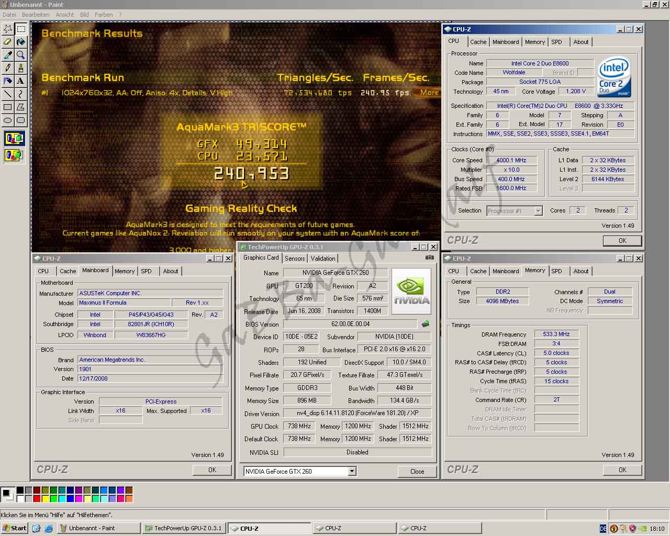Click the NVIDIA tray icon
670x536 pixels.
point(642,529)
